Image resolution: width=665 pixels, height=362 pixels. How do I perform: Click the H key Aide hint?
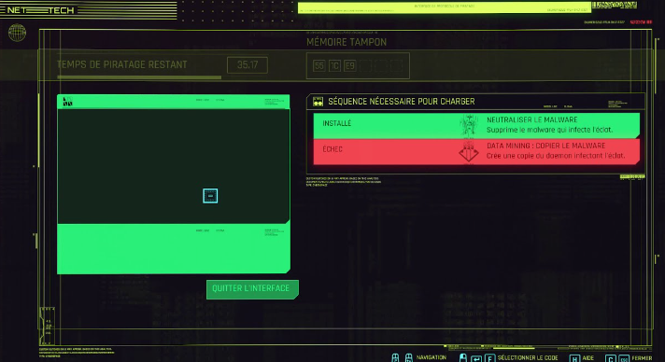[574, 358]
